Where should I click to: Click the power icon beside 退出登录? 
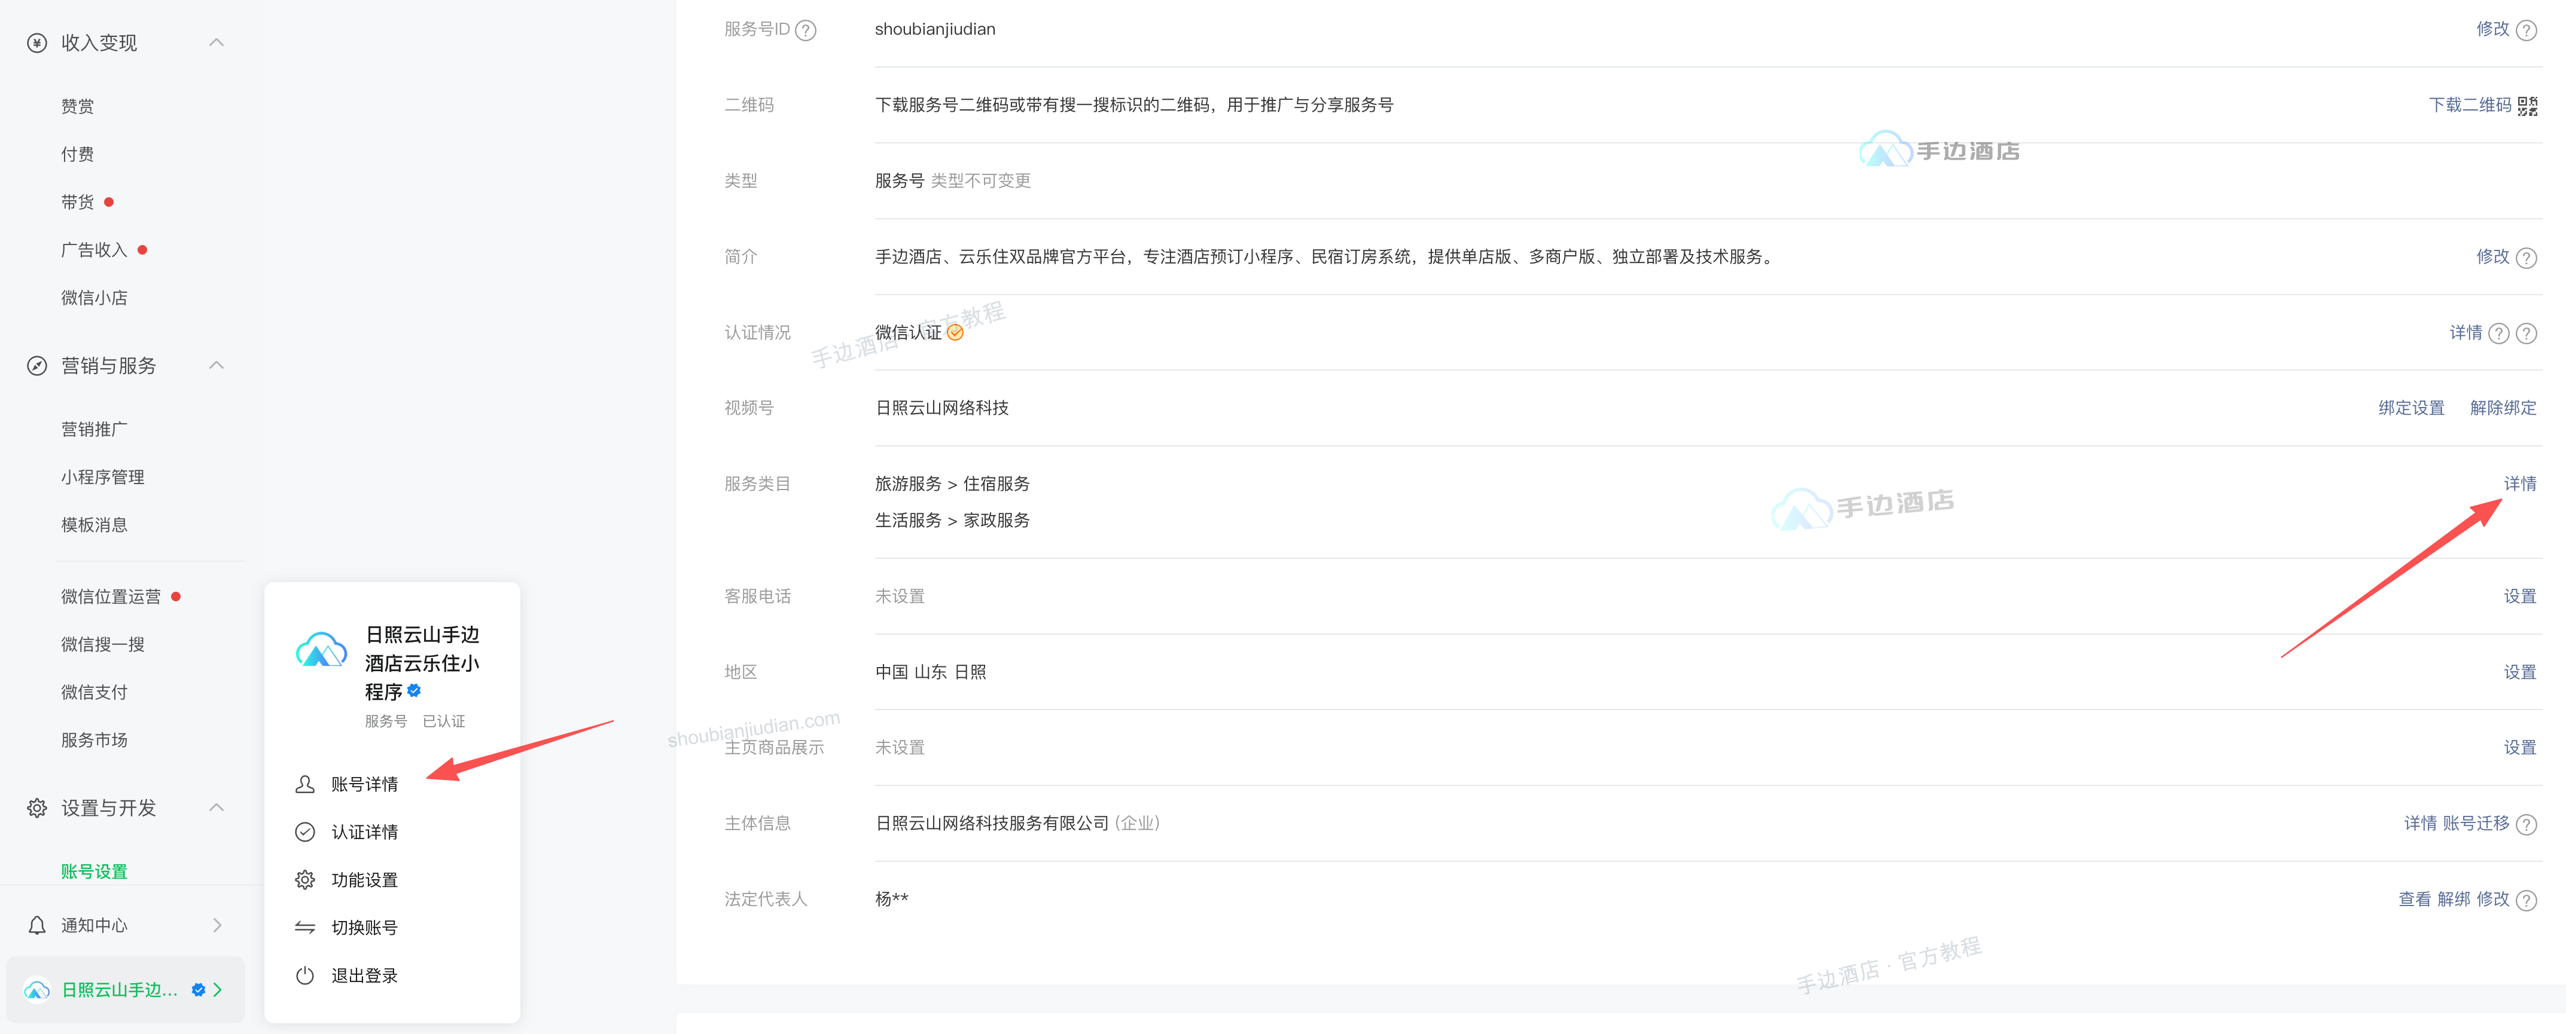[305, 975]
